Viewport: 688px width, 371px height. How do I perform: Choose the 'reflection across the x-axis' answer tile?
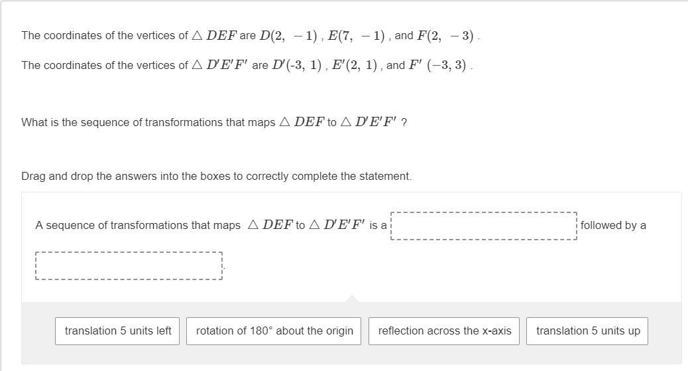444,331
